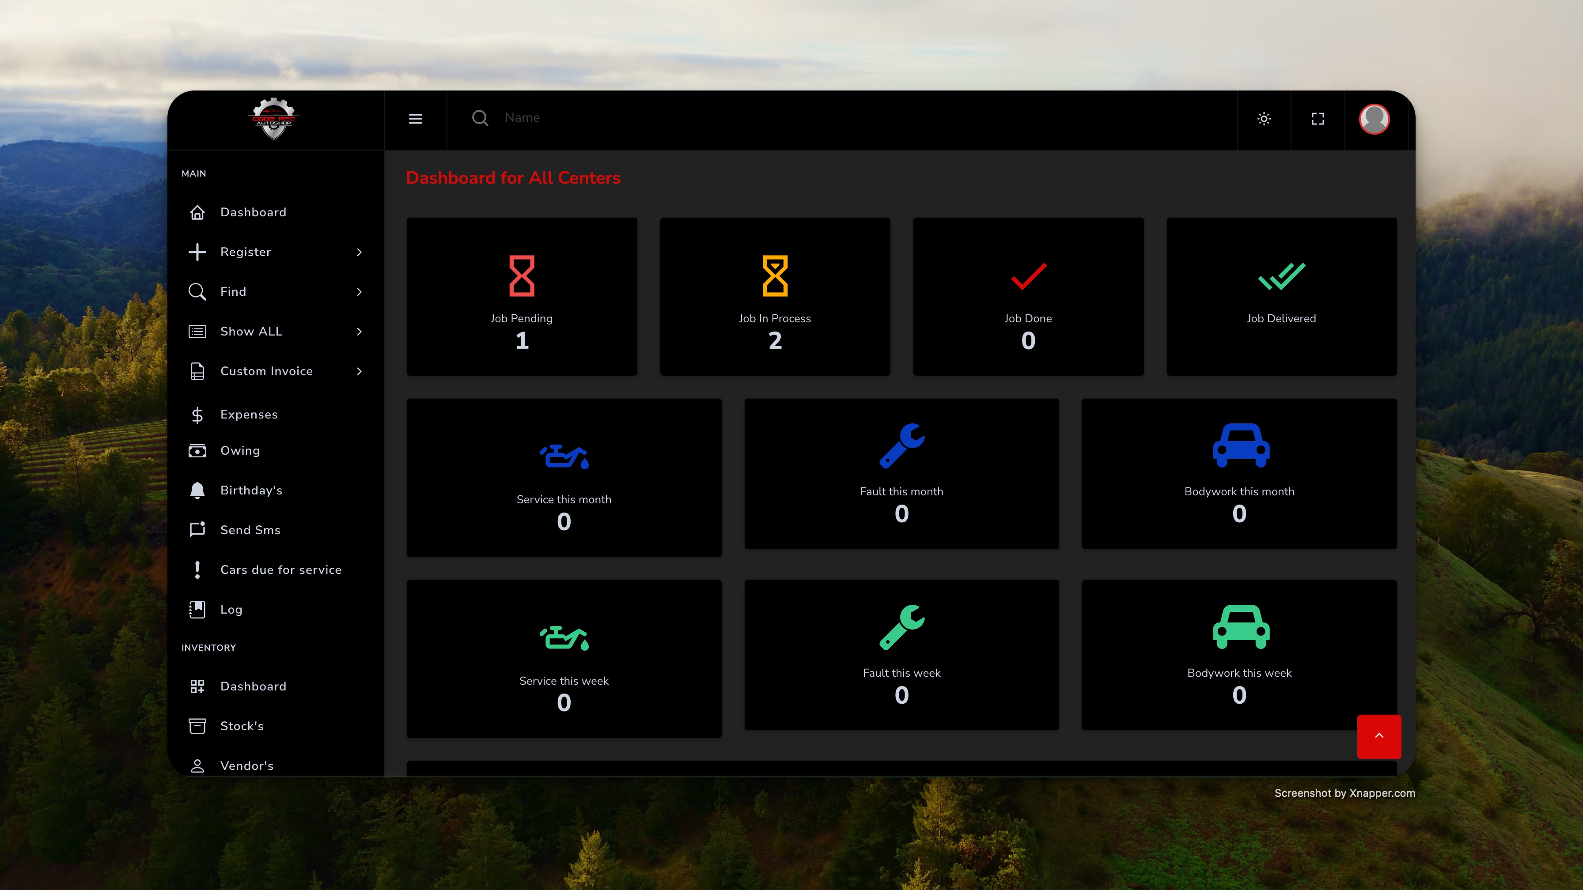This screenshot has width=1583, height=890.
Task: Open the user profile avatar
Action: pyautogui.click(x=1374, y=119)
